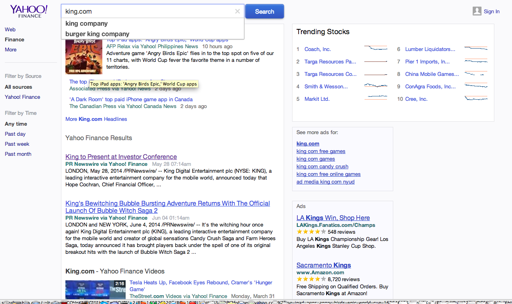Open trending stock Pier 1 Imports, In...
The image size is (512, 304).
point(427,61)
